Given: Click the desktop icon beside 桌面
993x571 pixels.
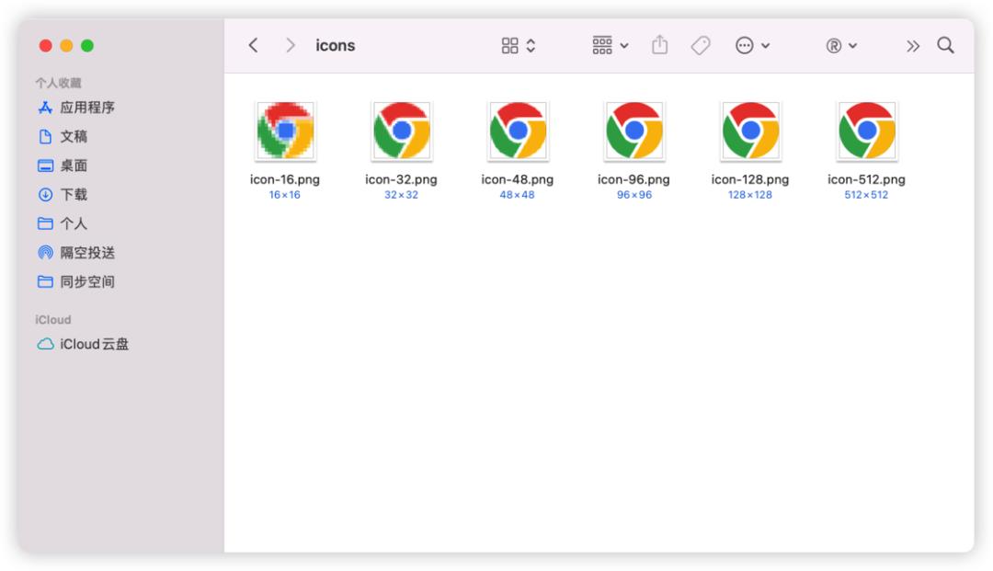Looking at the screenshot, I should pyautogui.click(x=45, y=166).
